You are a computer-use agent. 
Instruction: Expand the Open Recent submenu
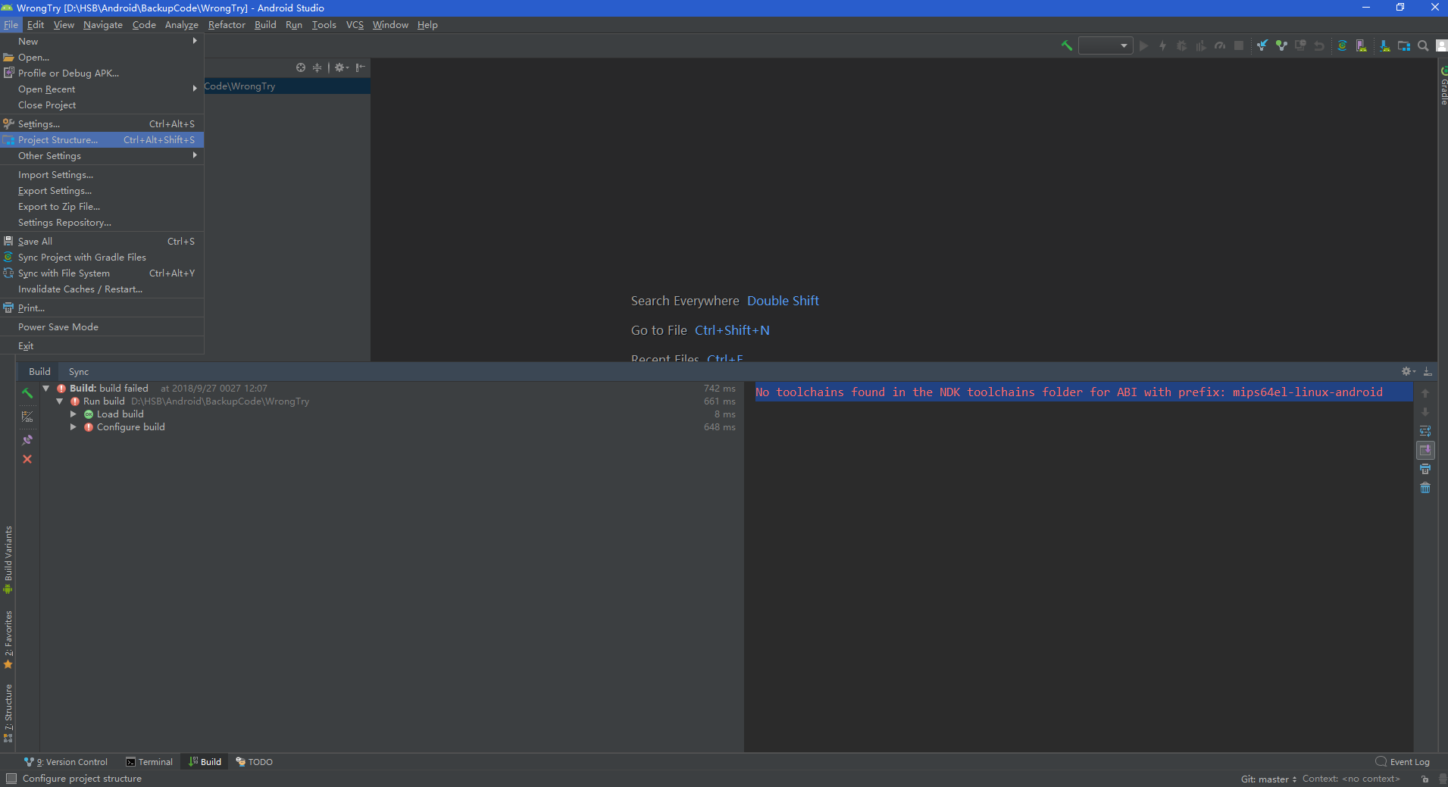pos(102,89)
